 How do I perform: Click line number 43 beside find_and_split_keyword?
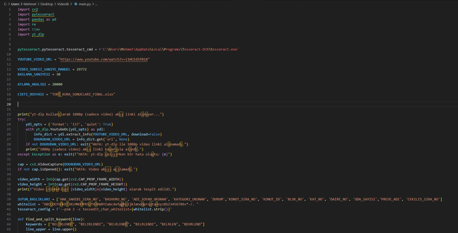click(9, 219)
